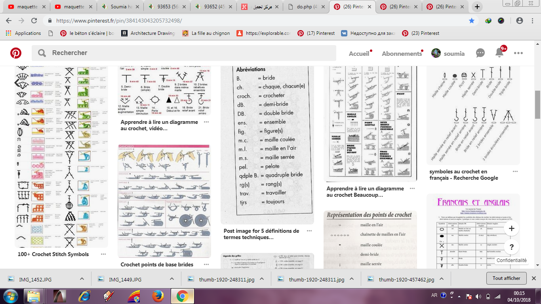Expand download menu arrow for IMG_1452.JPG
The image size is (541, 304).
coord(82,279)
